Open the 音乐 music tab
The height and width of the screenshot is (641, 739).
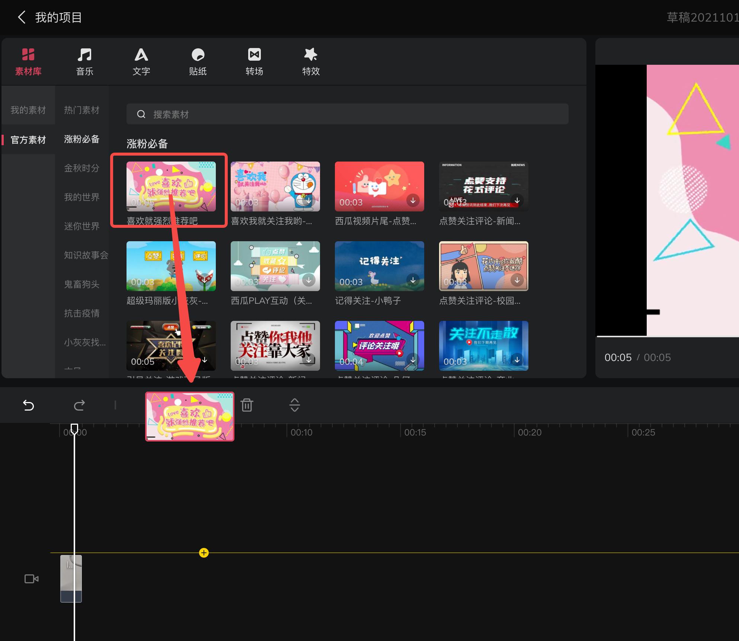(x=84, y=61)
